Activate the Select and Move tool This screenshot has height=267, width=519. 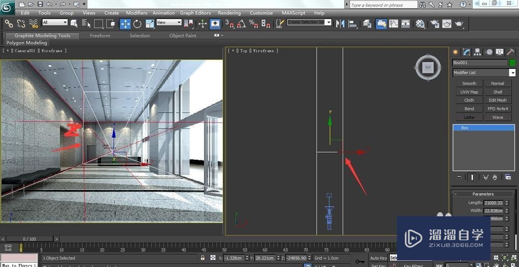125,23
